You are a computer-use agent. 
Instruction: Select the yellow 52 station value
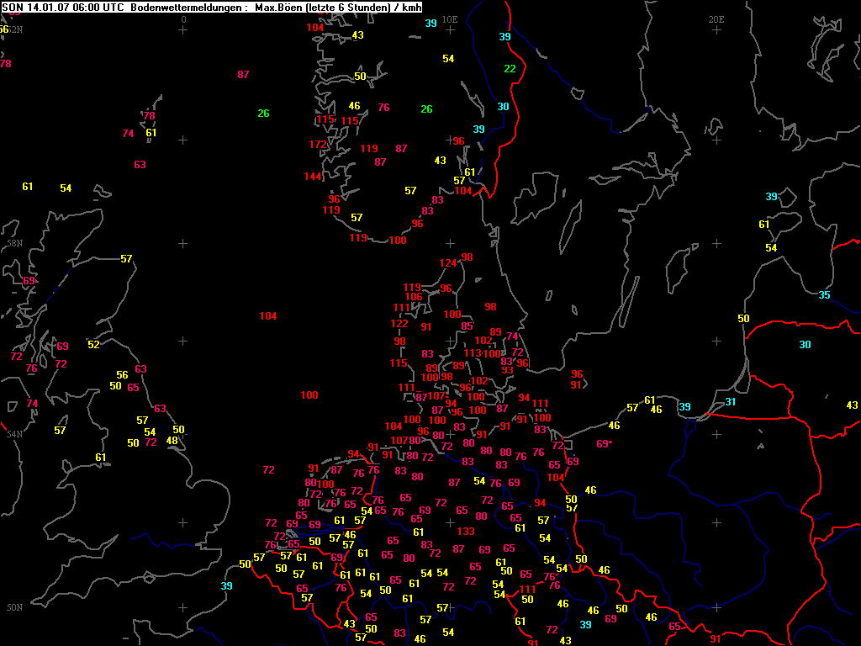click(93, 345)
